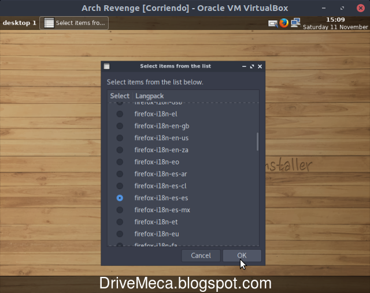
Task: Click the firefox-i18n-en-gb text row
Action: (x=162, y=126)
